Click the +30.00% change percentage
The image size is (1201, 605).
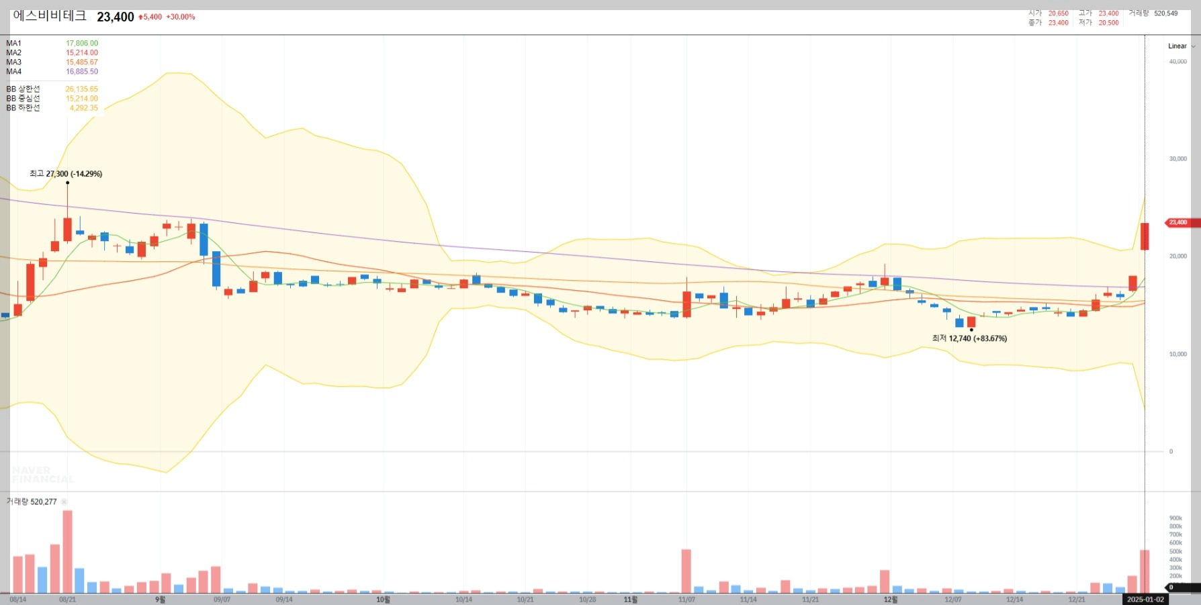pyautogui.click(x=181, y=17)
